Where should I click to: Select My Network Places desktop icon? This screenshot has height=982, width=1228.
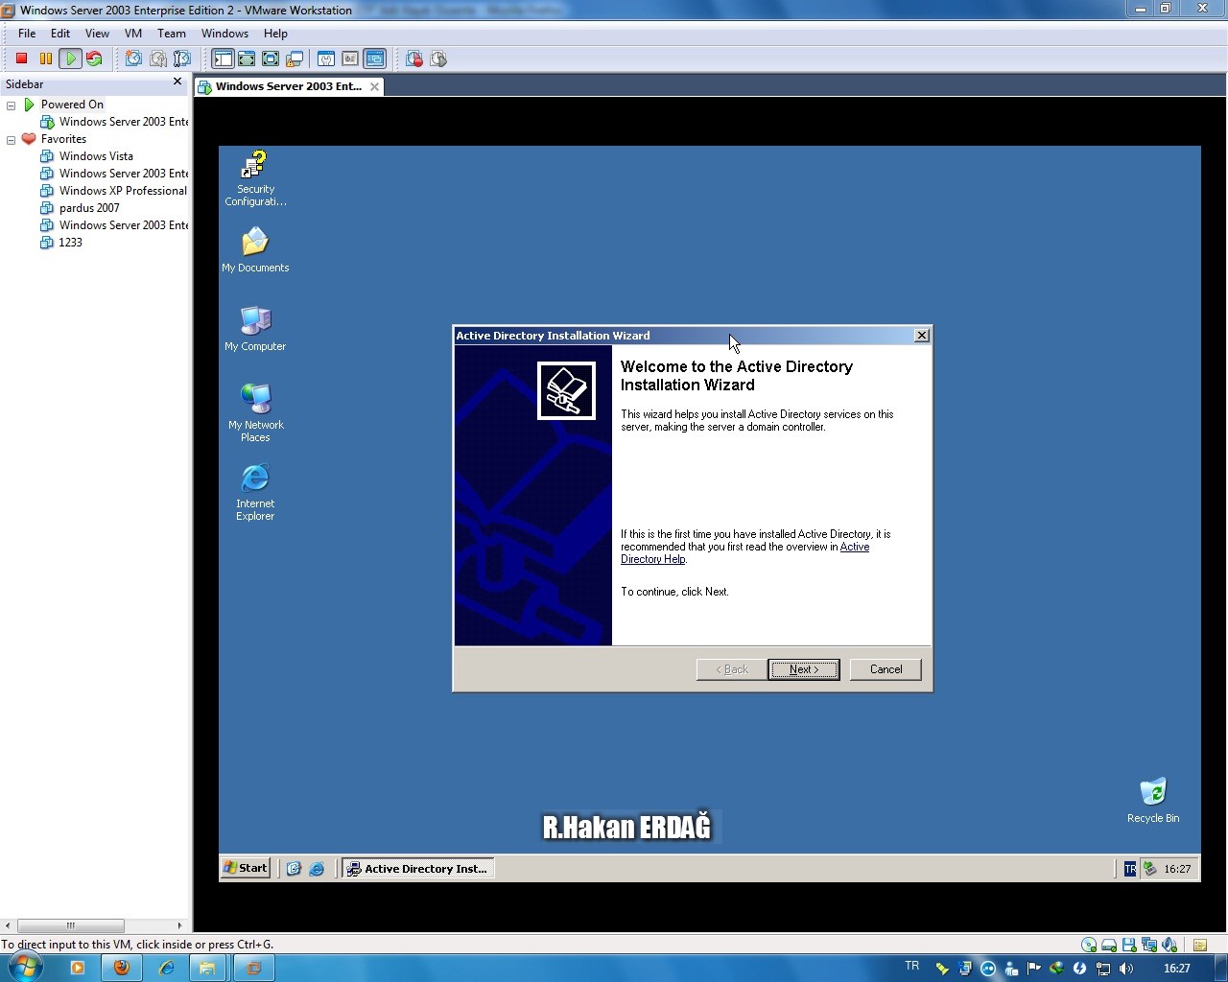point(255,412)
